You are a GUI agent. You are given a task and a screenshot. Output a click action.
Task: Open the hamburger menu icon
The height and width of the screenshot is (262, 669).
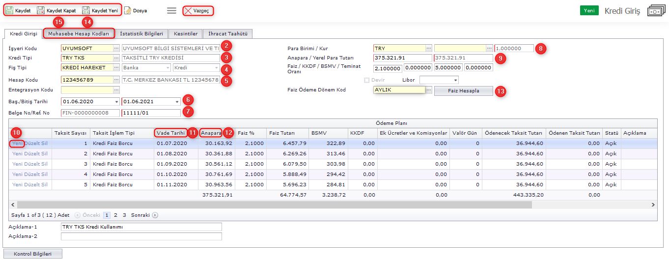tap(171, 10)
